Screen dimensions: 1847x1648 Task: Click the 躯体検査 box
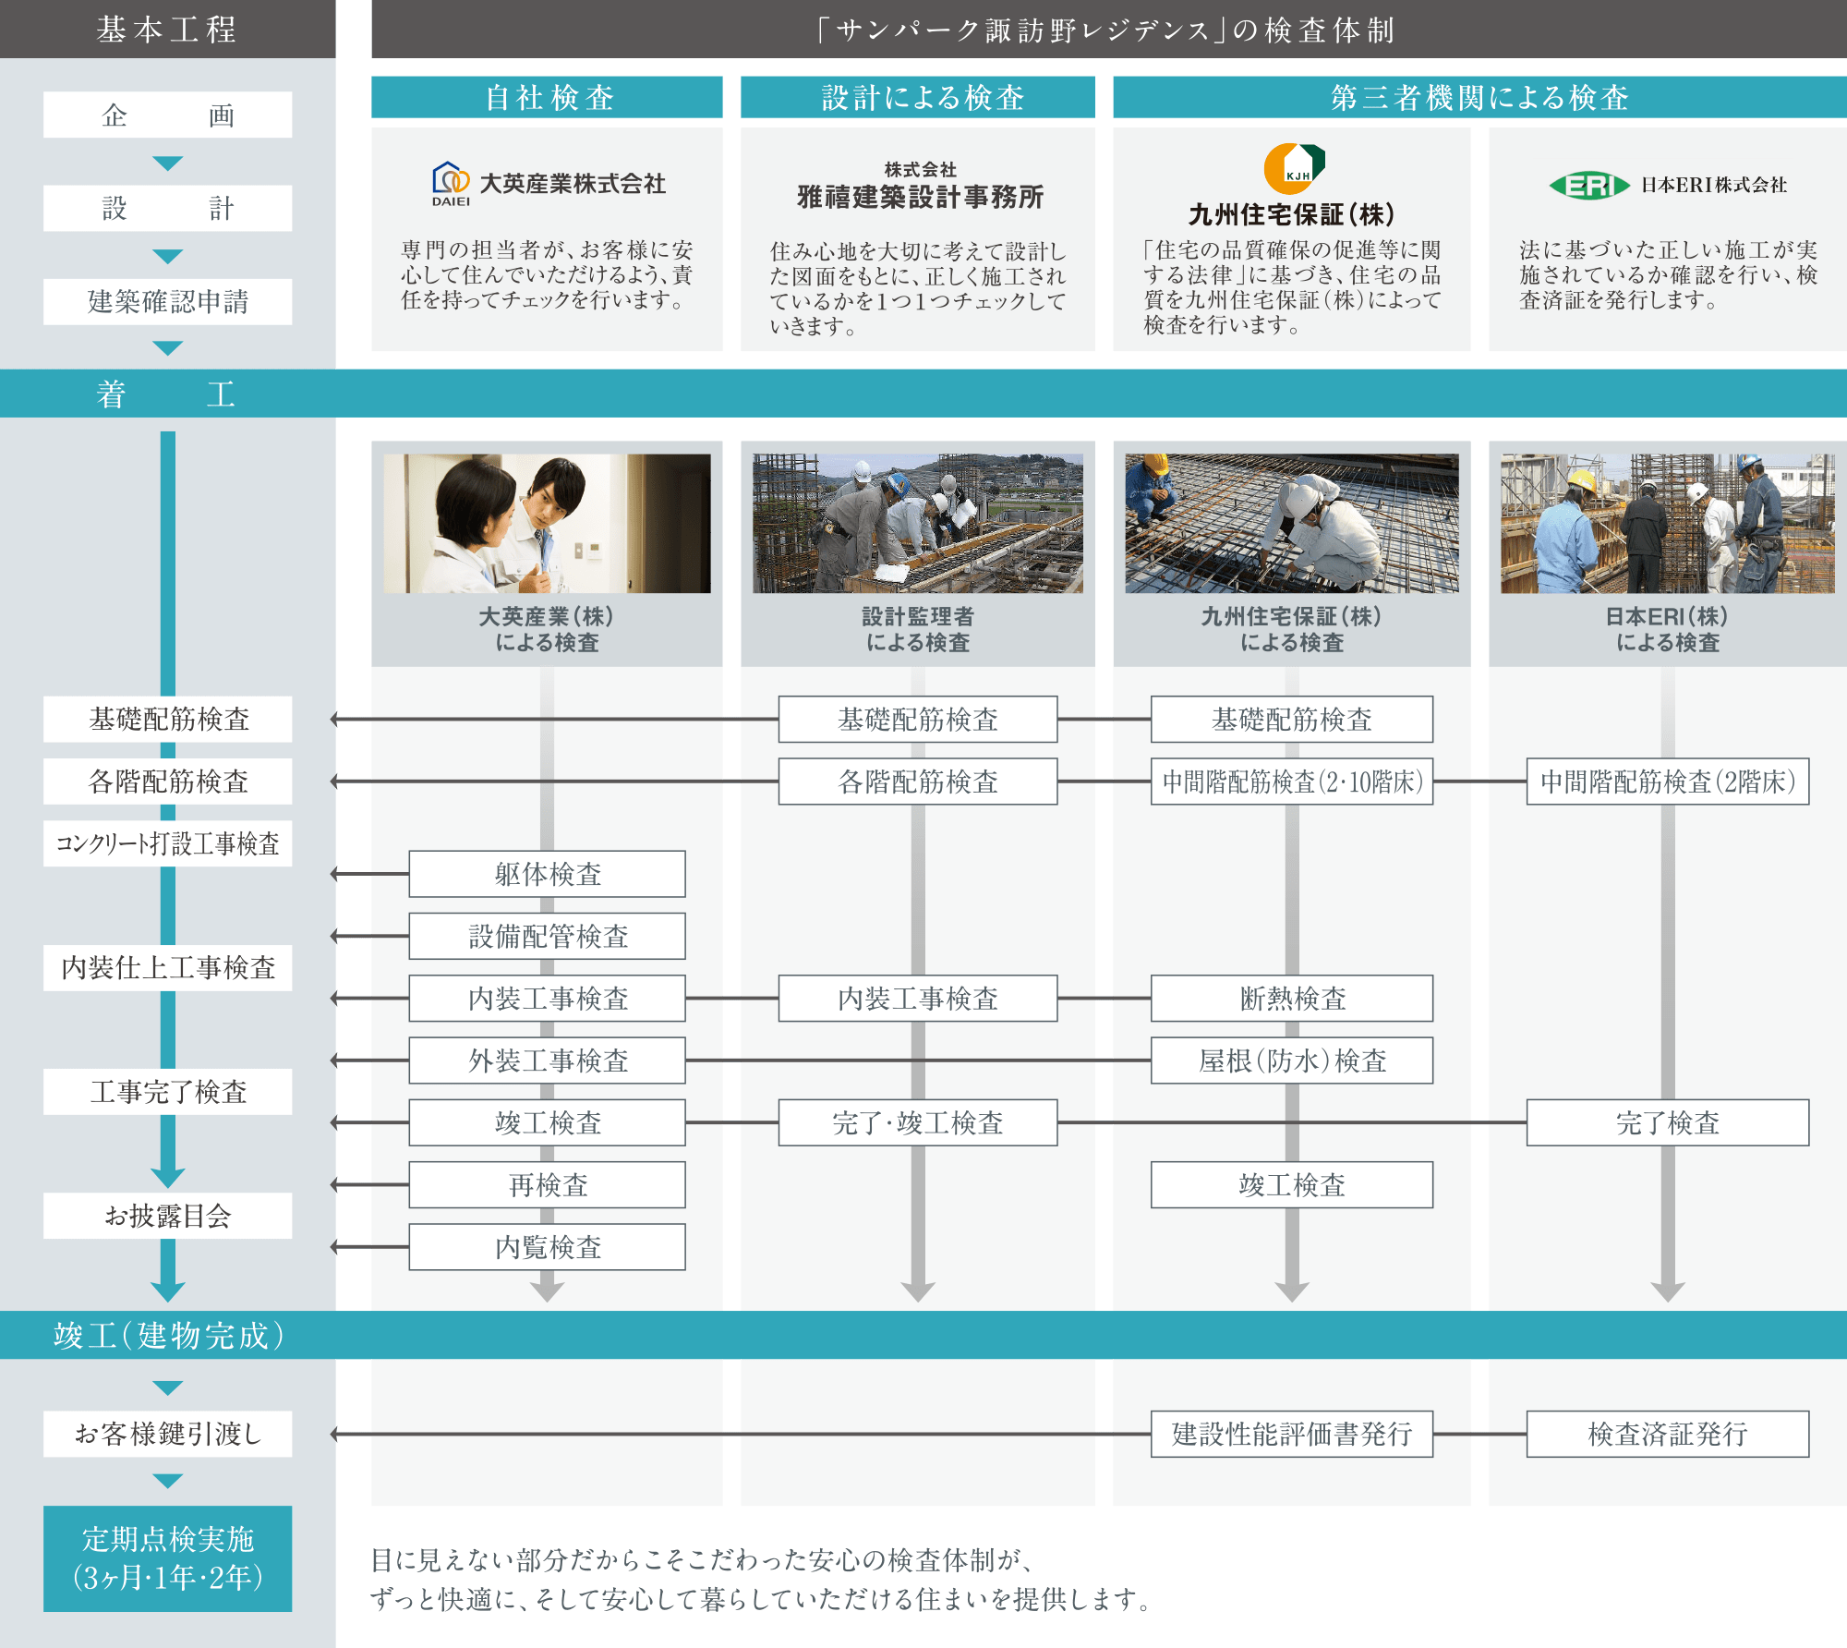tap(547, 874)
